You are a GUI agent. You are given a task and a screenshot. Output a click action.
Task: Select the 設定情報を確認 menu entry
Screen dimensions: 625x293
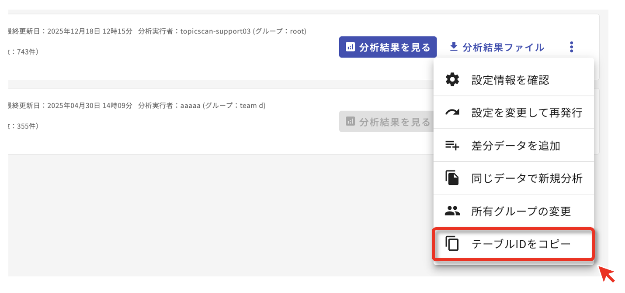[x=510, y=80]
